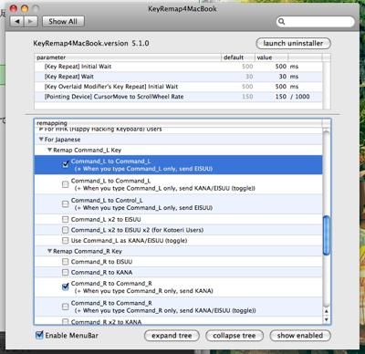Check Command_L to Control_L option
Screen dimensions: 365x354
click(66, 203)
